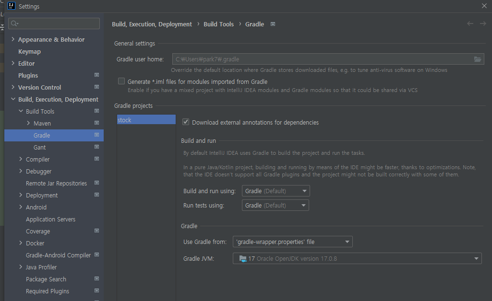The image size is (492, 301).
Task: Select the stock Gradle project
Action: click(x=146, y=120)
